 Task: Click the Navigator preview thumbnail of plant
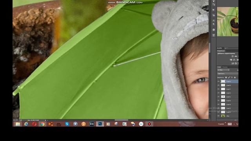pyautogui.click(x=227, y=22)
